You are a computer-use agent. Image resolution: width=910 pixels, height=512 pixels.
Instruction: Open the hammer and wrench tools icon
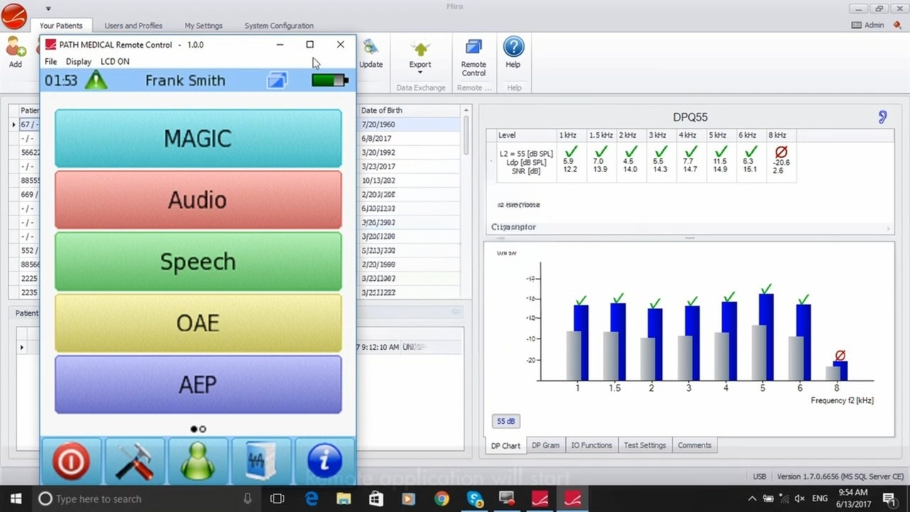click(134, 461)
